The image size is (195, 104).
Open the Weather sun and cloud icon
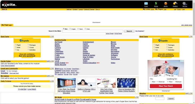click(175, 3)
